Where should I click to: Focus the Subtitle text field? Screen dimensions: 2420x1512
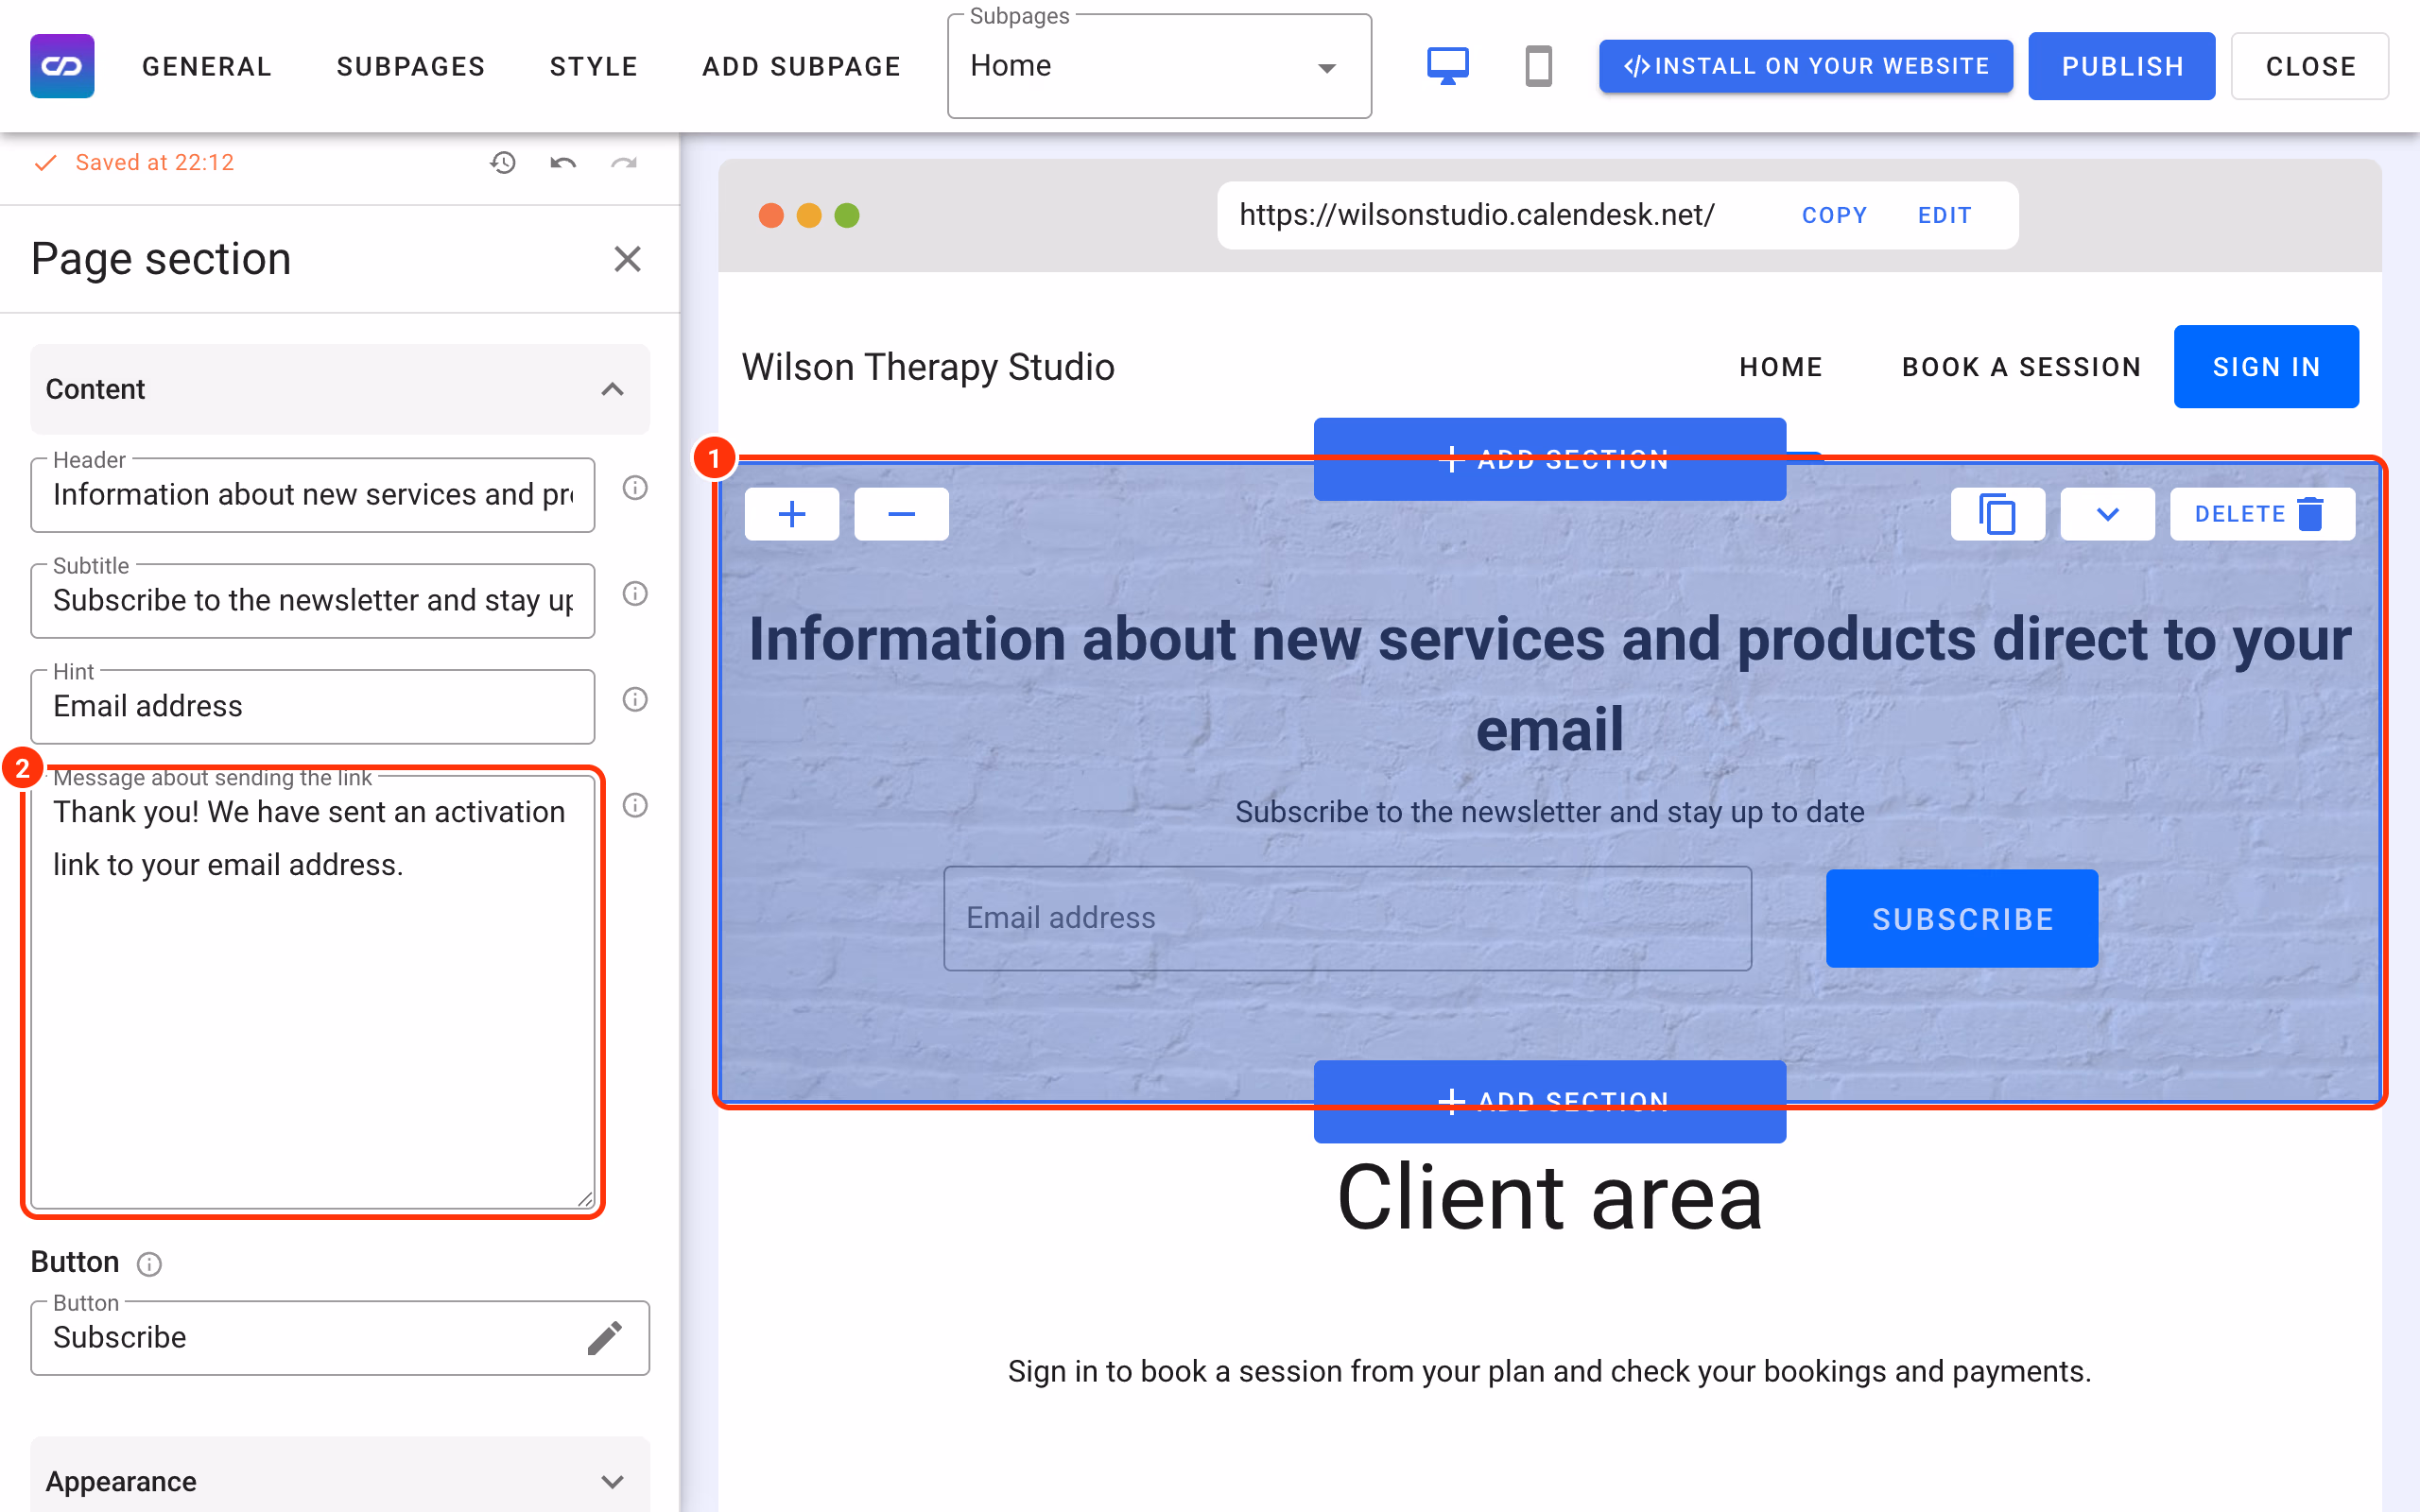pos(313,601)
